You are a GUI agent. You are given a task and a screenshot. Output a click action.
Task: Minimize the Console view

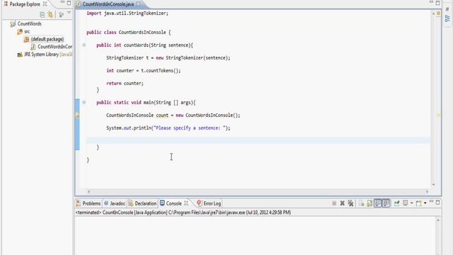click(431, 201)
